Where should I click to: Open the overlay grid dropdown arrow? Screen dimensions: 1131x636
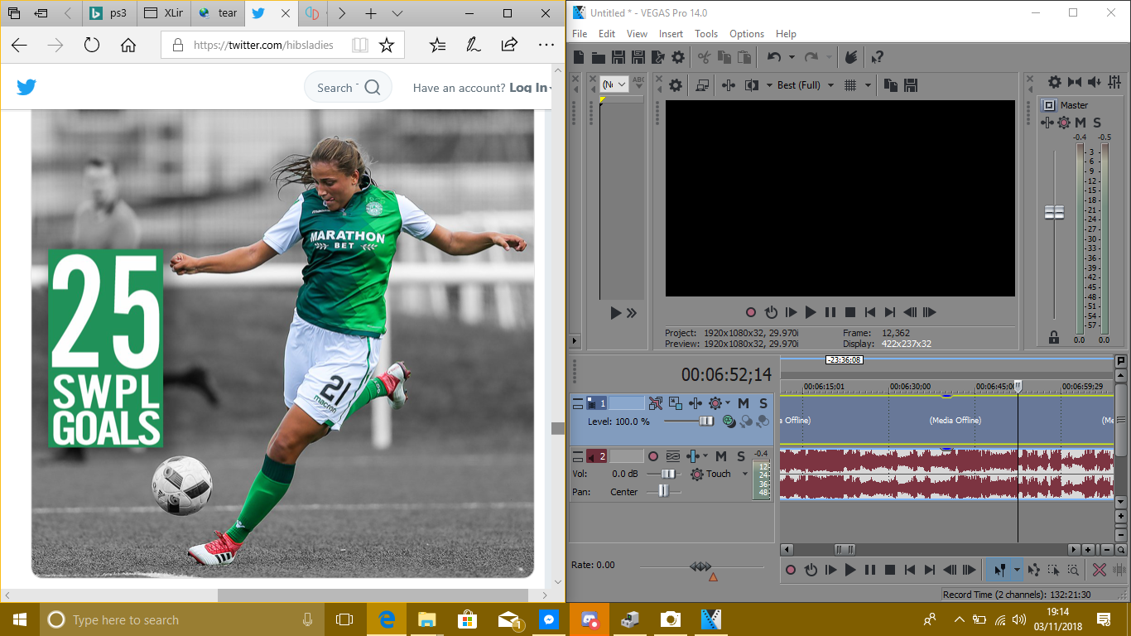[869, 85]
